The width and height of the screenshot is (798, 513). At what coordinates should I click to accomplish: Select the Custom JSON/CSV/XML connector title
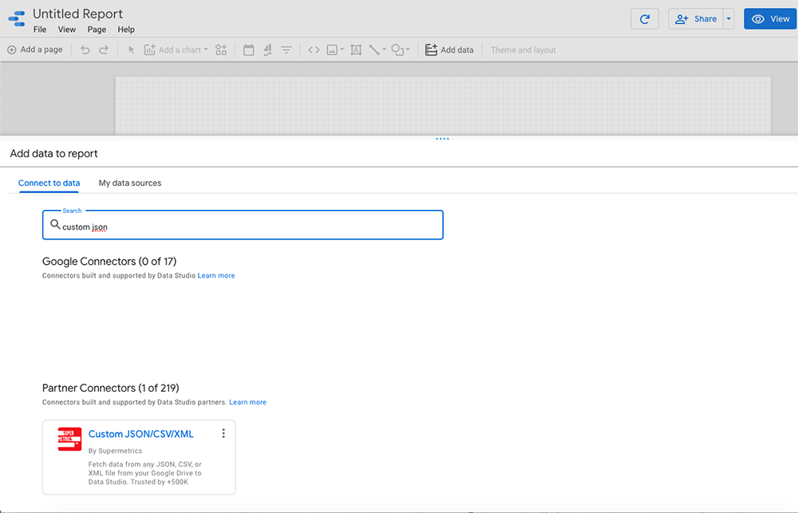pos(141,434)
